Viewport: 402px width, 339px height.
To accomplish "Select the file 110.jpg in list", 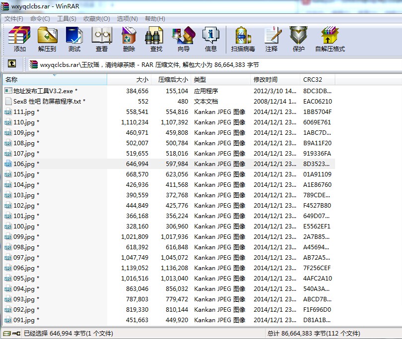I will [x=24, y=122].
